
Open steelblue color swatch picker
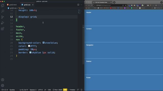pos(44,43)
